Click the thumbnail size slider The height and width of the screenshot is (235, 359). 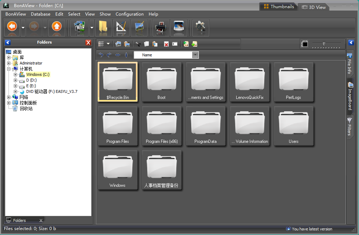click(324, 44)
